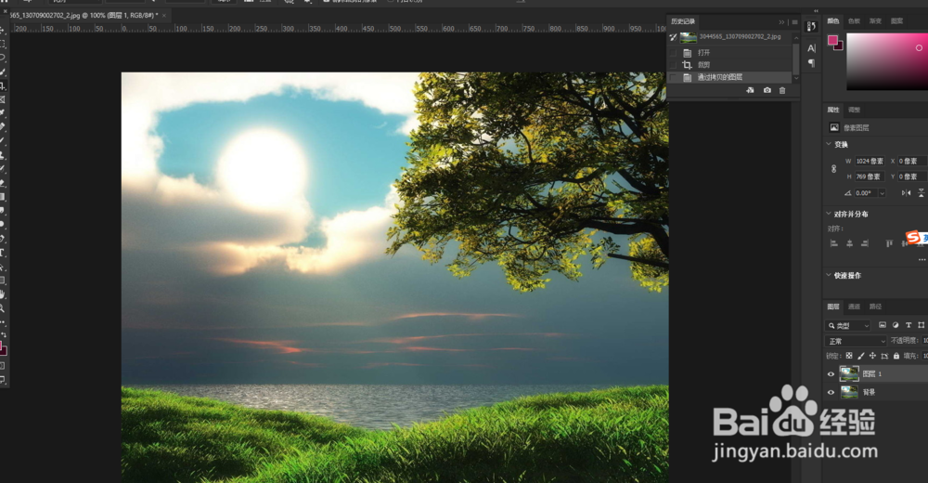Filter layers by type layers icon
This screenshot has height=483, width=928.
point(909,325)
